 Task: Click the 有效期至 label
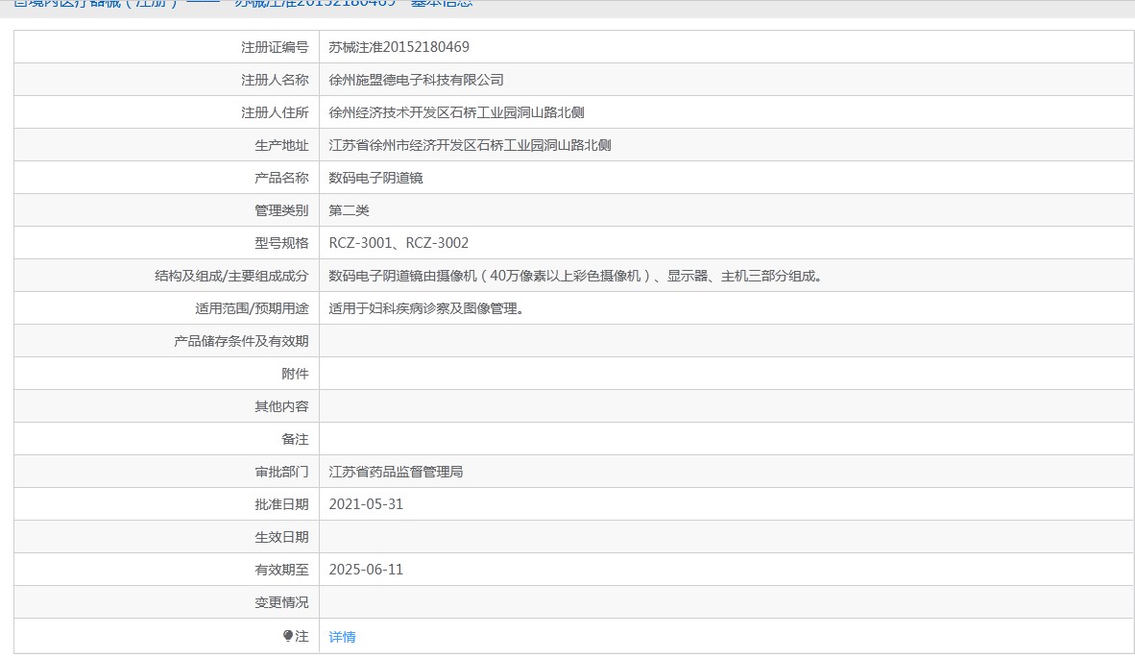click(281, 570)
